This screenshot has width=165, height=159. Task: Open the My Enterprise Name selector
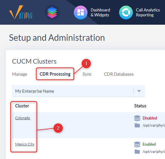pyautogui.click(x=78, y=91)
